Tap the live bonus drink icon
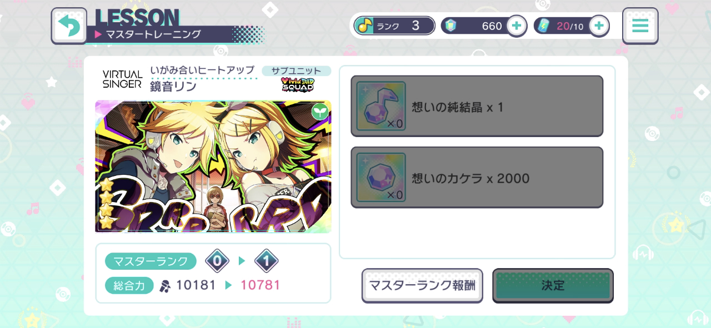This screenshot has height=328, width=711. [544, 26]
